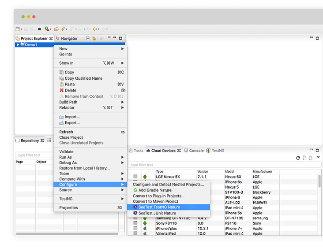
Task: Click Repository horizontal scrollbar
Action: point(67,233)
